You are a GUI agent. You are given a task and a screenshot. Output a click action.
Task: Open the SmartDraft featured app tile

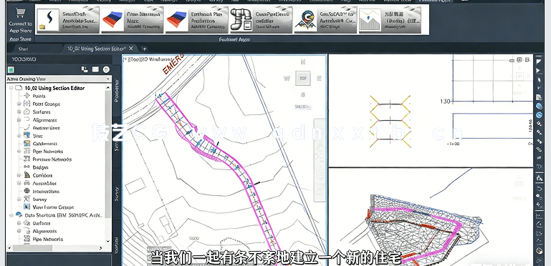pyautogui.click(x=67, y=20)
